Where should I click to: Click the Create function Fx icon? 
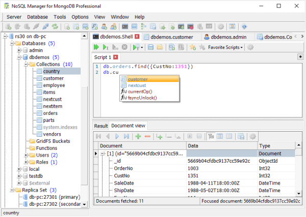click(95, 26)
